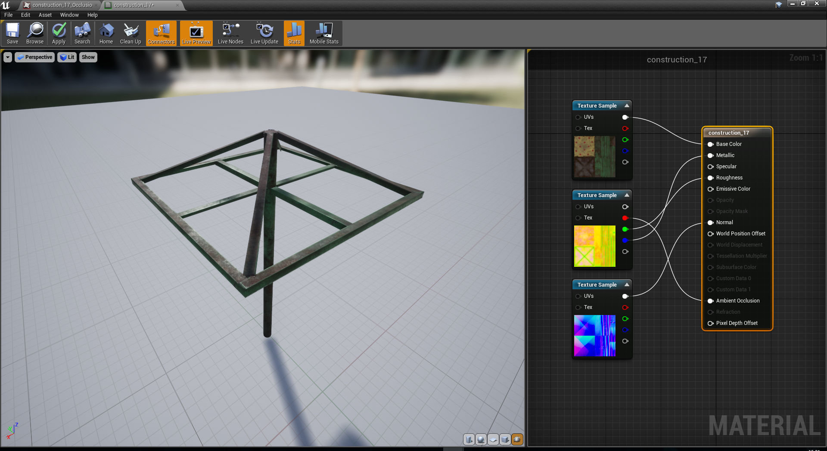Open the tutorials graduation cap icon
The height and width of the screenshot is (451, 827).
[779, 5]
